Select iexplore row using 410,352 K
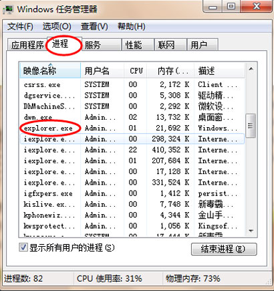This screenshot has height=291, width=274. click(132, 150)
